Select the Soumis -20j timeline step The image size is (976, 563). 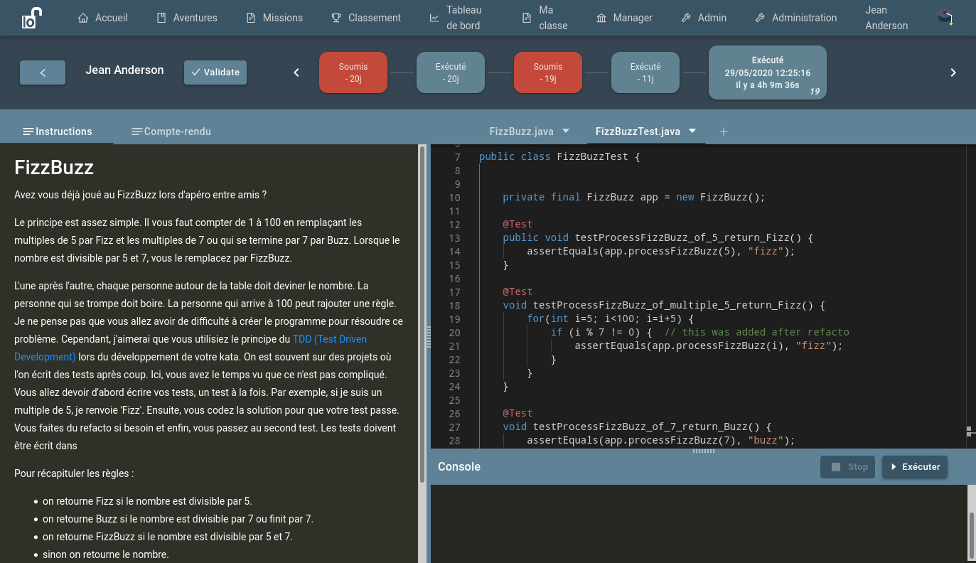(x=353, y=73)
